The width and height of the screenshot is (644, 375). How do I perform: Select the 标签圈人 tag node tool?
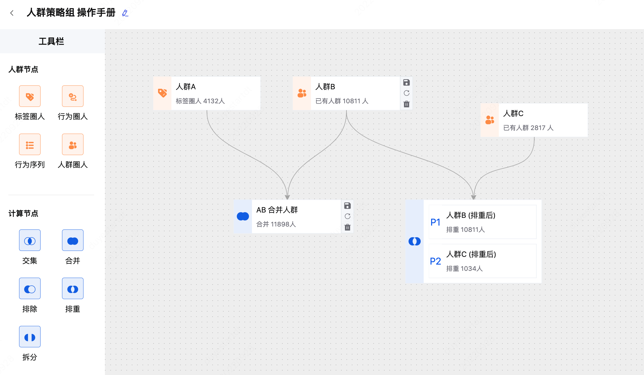tap(30, 96)
